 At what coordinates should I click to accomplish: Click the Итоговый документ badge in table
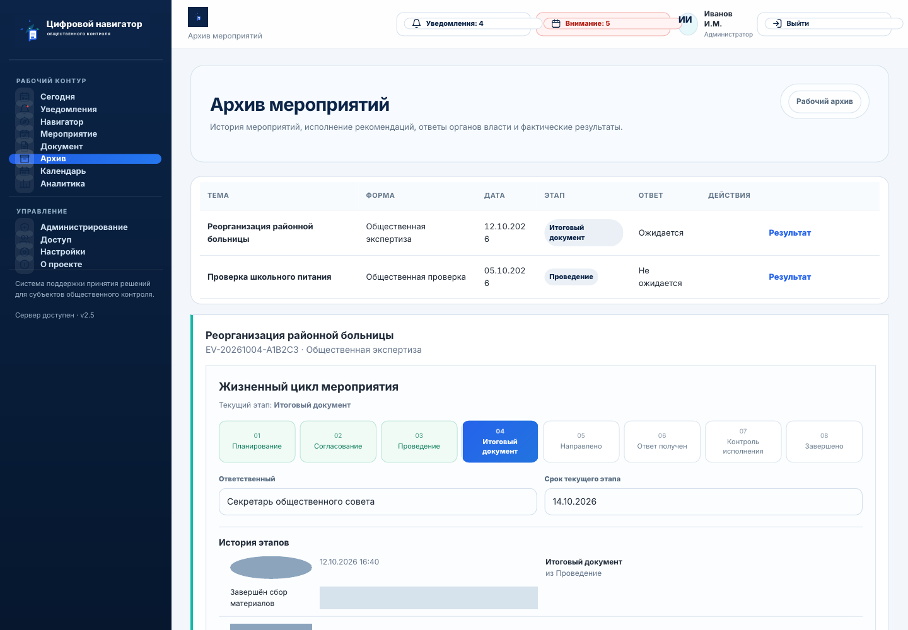[584, 233]
